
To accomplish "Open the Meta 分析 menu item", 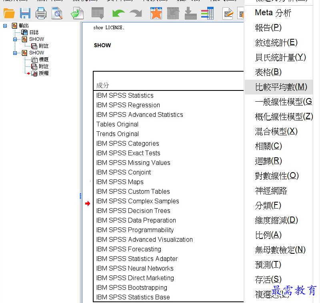I will tap(279, 13).
